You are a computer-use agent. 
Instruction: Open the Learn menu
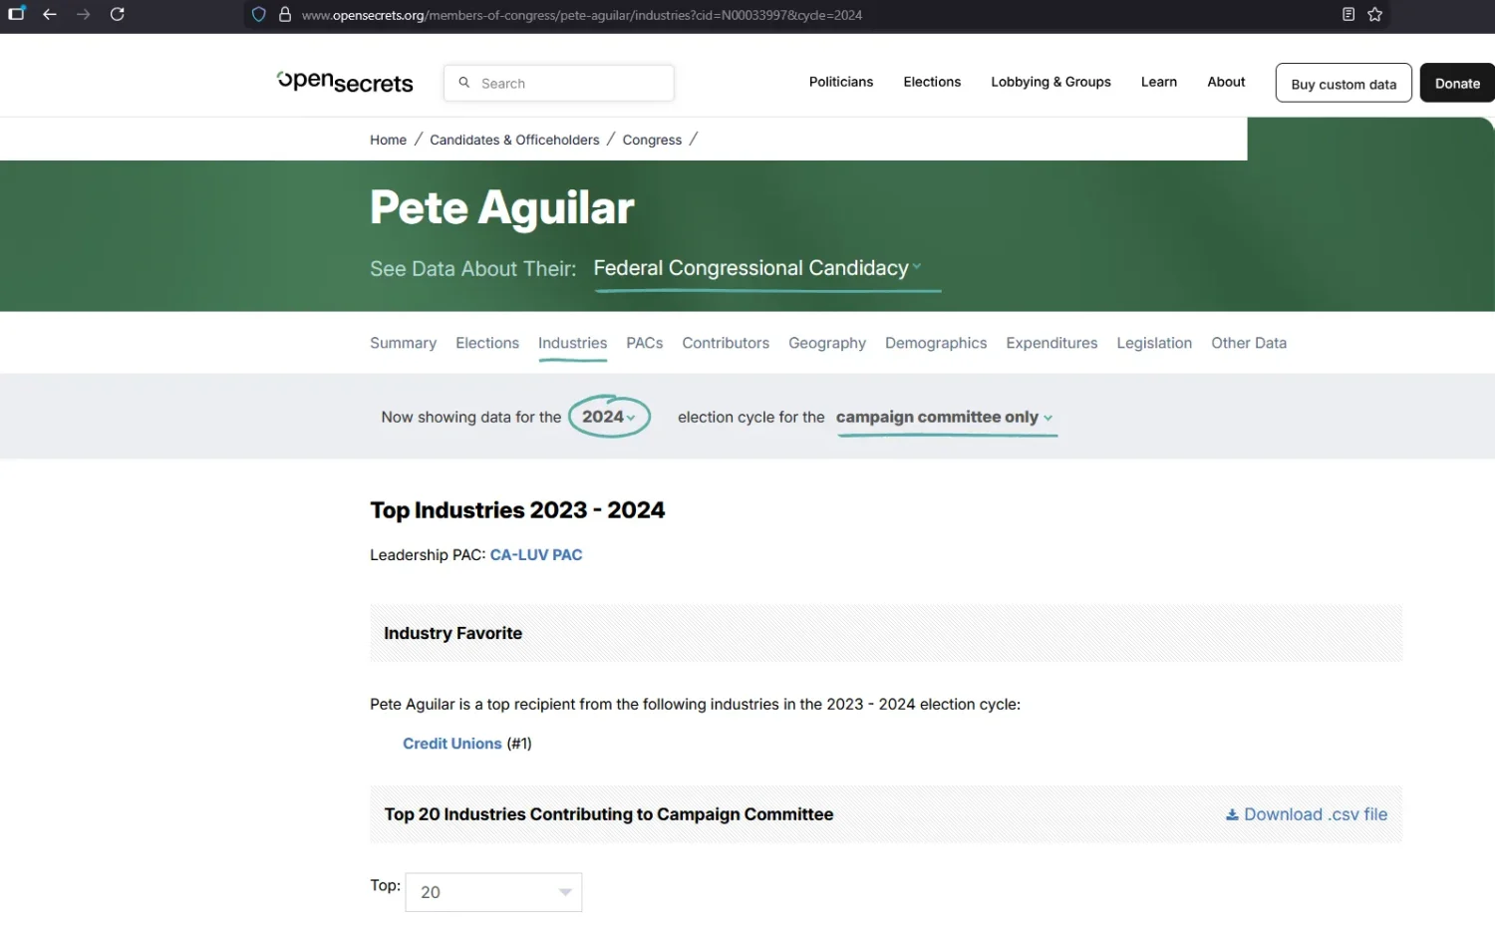[x=1159, y=82]
